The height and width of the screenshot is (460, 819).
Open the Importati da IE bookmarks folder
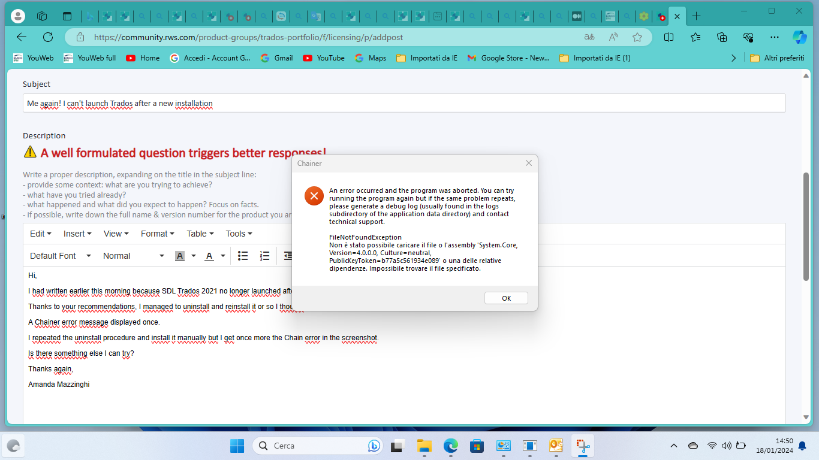pos(427,58)
